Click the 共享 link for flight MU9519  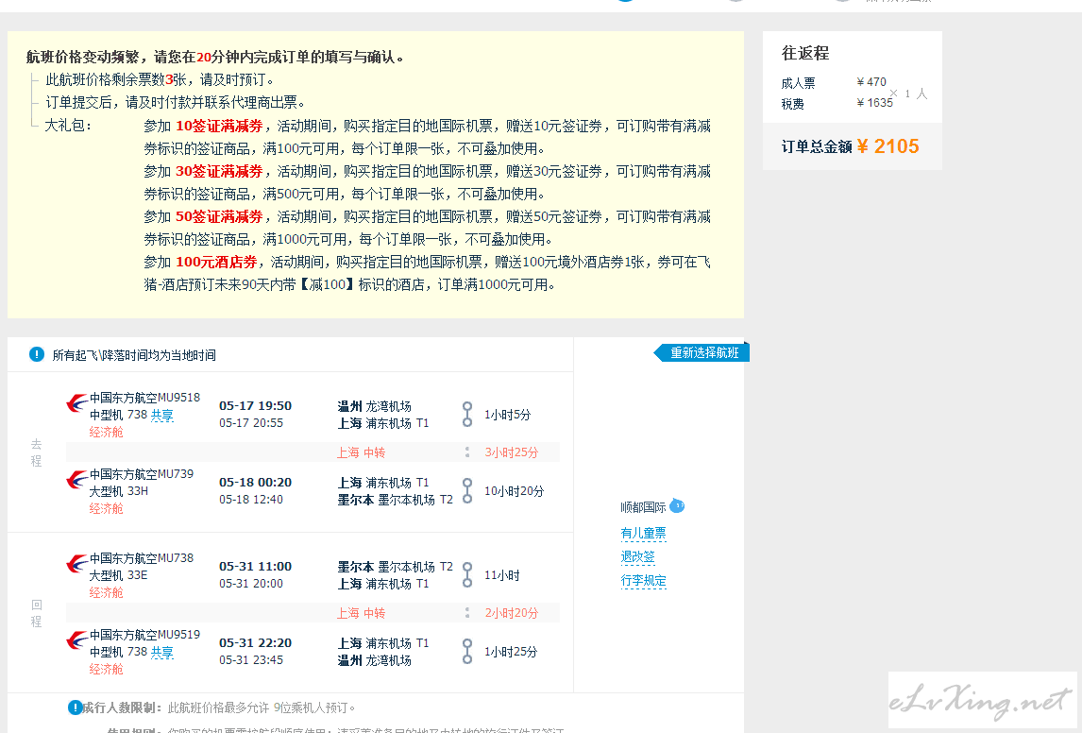pos(162,653)
